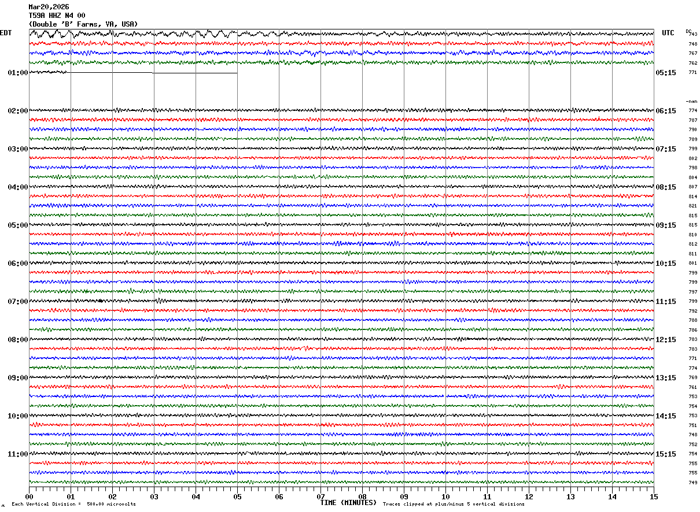This screenshot has height=512, width=700.
Task: Select the 10:00 EDT row label
Action: [18, 416]
